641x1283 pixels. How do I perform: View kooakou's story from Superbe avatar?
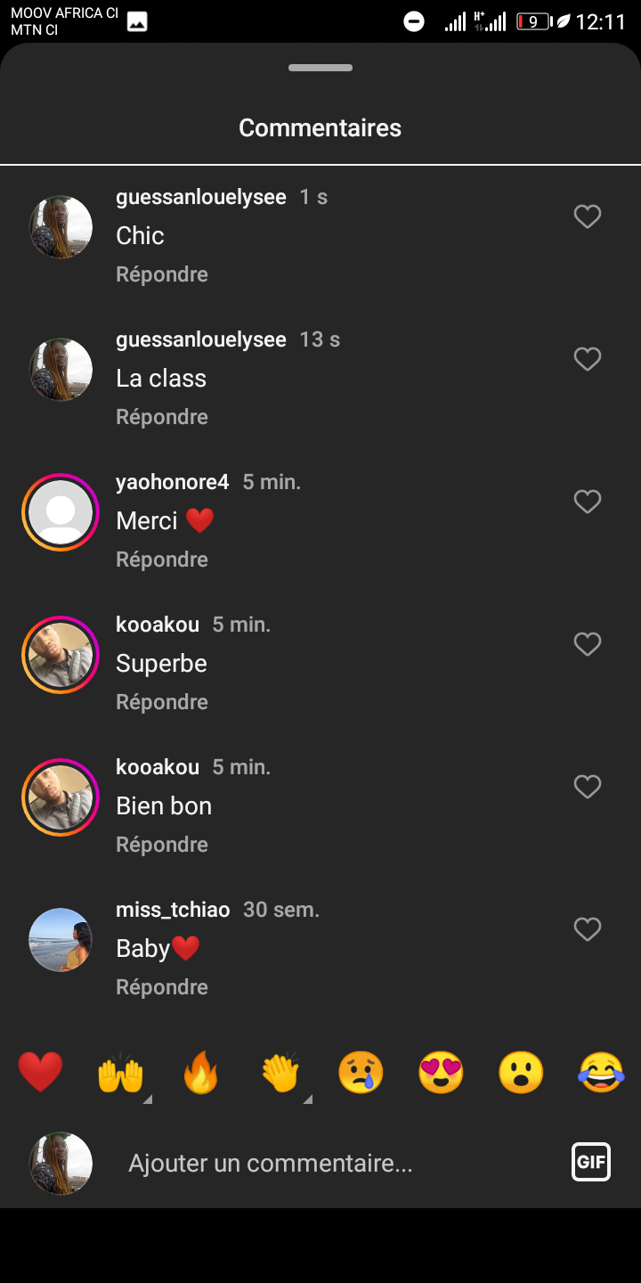[x=61, y=655]
